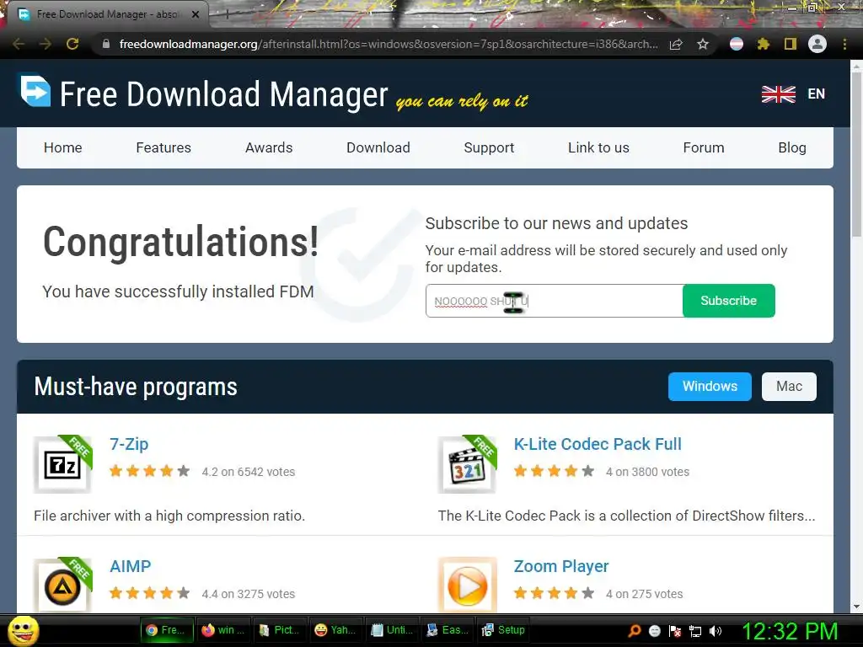Image resolution: width=863 pixels, height=647 pixels.
Task: Click the round white tray icon
Action: [654, 630]
